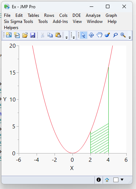Click the info icon in status bar
Screen dimensions: 136x189
pos(99,180)
